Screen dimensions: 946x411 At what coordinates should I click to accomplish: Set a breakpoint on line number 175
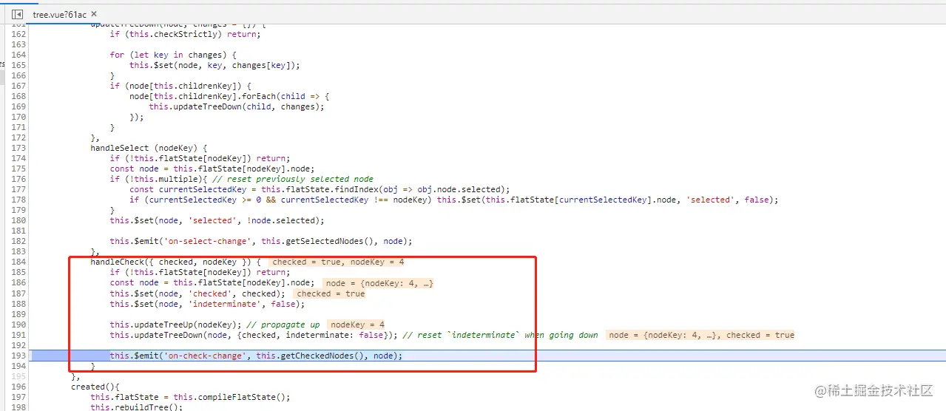point(18,169)
